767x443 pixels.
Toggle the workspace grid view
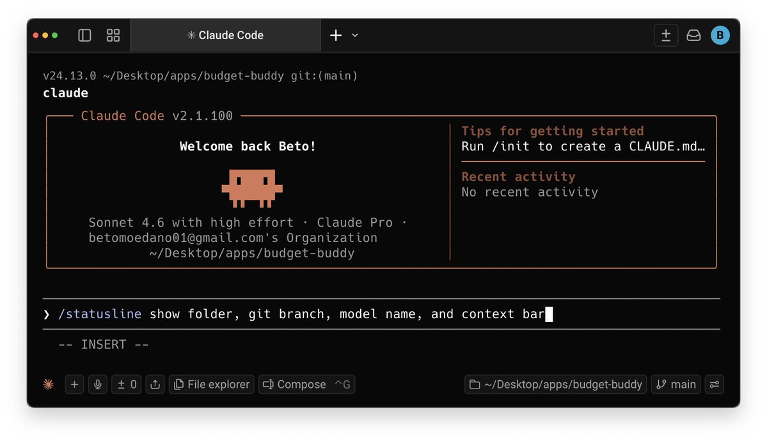113,35
